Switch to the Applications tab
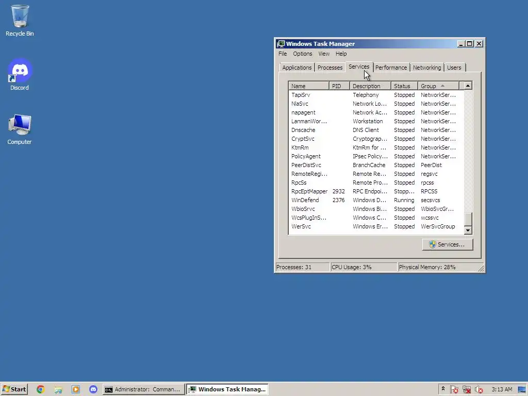 pyautogui.click(x=297, y=68)
